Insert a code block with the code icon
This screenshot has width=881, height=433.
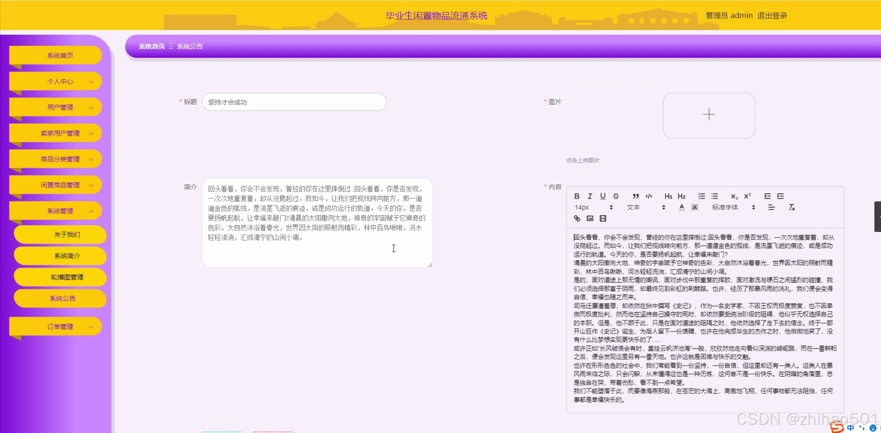[649, 196]
